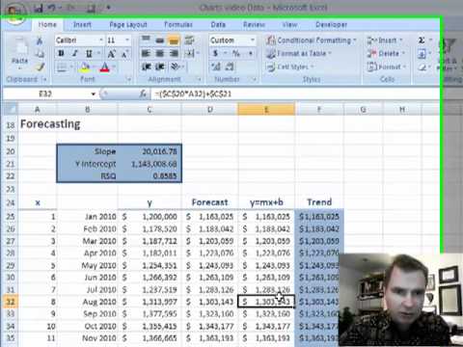
Task: Click the Select All corner of the grid
Action: pos(11,110)
